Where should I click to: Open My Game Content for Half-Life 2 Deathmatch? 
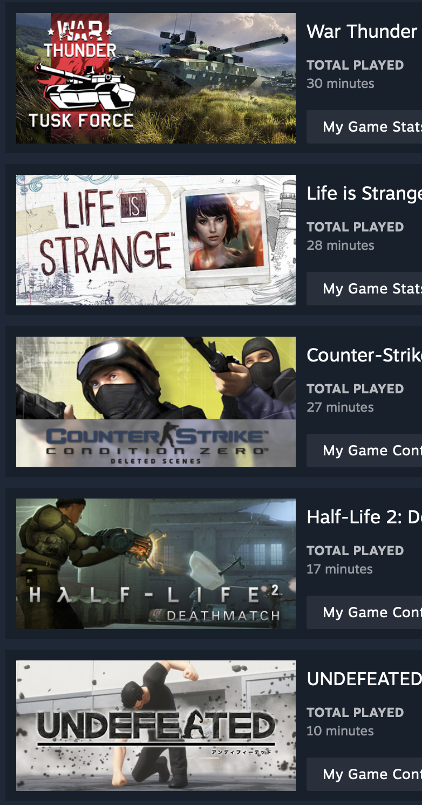click(364, 612)
